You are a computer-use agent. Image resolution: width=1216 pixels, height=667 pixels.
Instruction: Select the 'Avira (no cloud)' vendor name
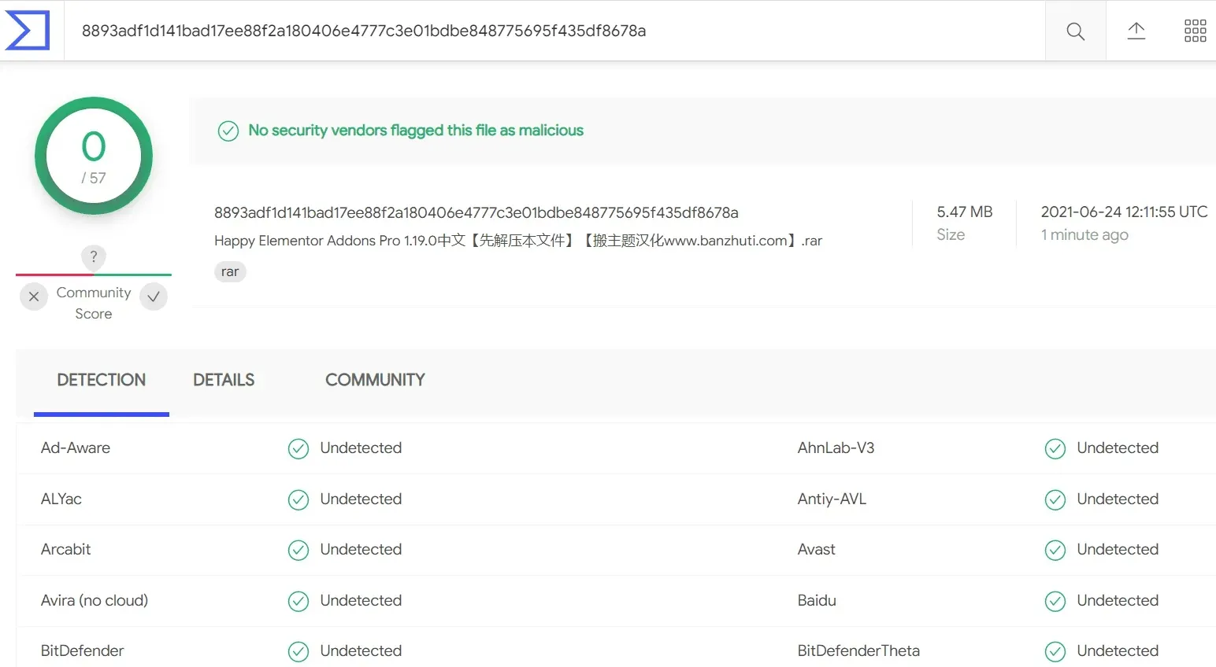(95, 600)
